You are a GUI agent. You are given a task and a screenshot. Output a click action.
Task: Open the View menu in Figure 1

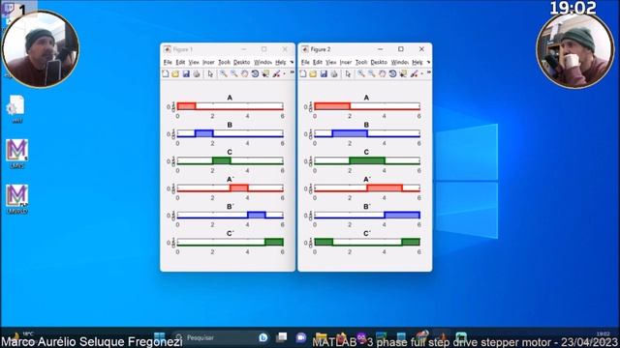click(x=194, y=62)
